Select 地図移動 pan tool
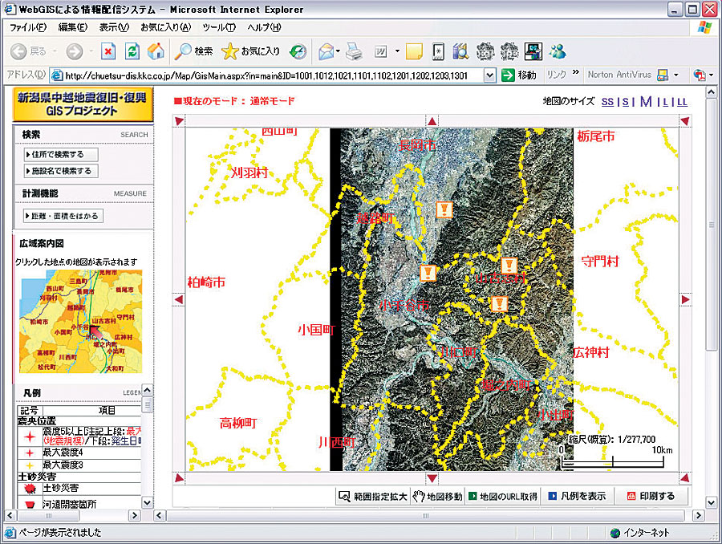The image size is (722, 544). 437,497
